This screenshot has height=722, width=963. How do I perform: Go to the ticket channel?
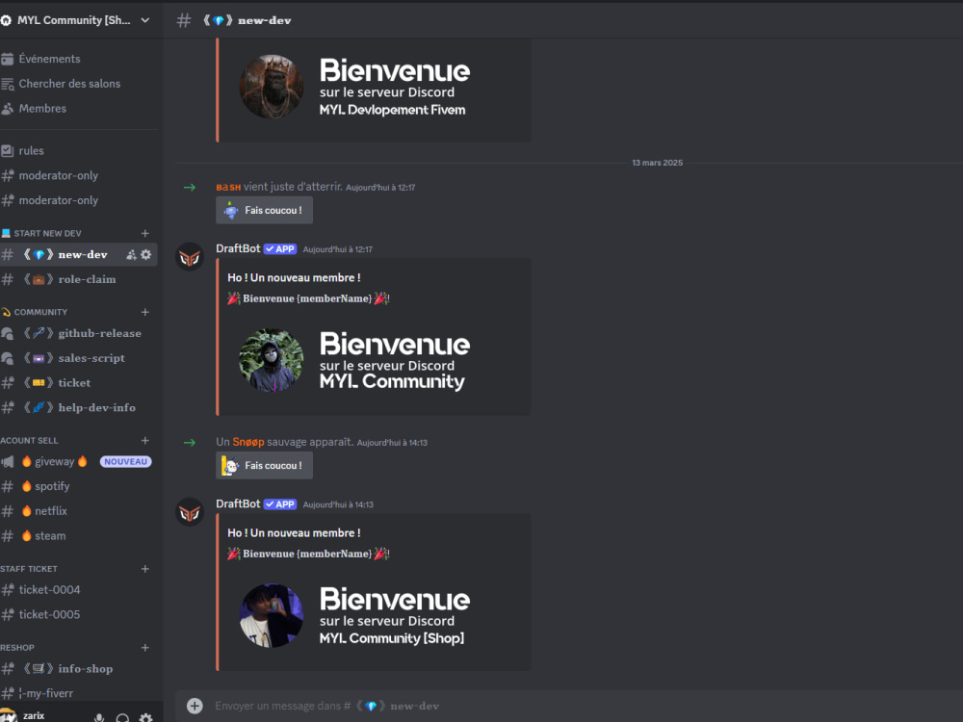(79, 382)
